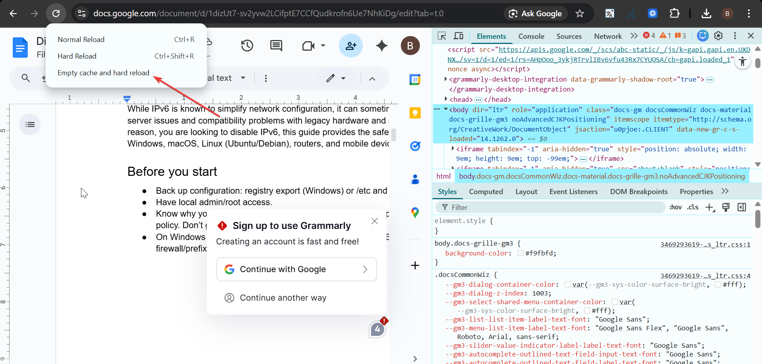Viewport: 762px width, 364px height.
Task: Open Google Keep in the side panel
Action: point(415,113)
